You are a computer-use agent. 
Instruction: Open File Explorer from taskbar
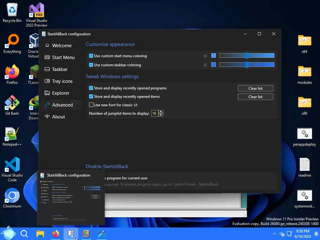point(40,233)
